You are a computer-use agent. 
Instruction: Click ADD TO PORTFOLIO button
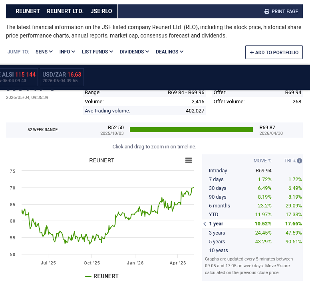tap(274, 52)
